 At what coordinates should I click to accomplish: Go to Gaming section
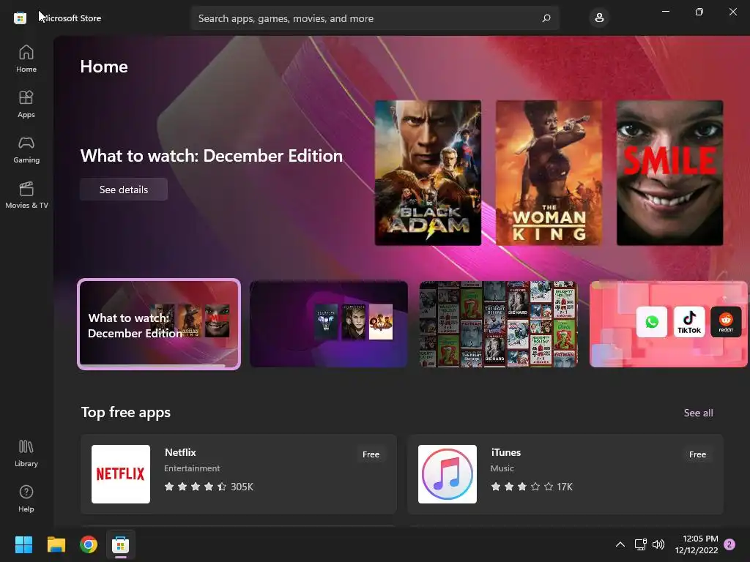(26, 149)
